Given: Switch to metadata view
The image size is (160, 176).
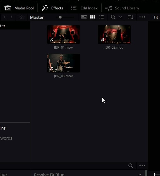Looking at the screenshot, I should pos(84,17).
